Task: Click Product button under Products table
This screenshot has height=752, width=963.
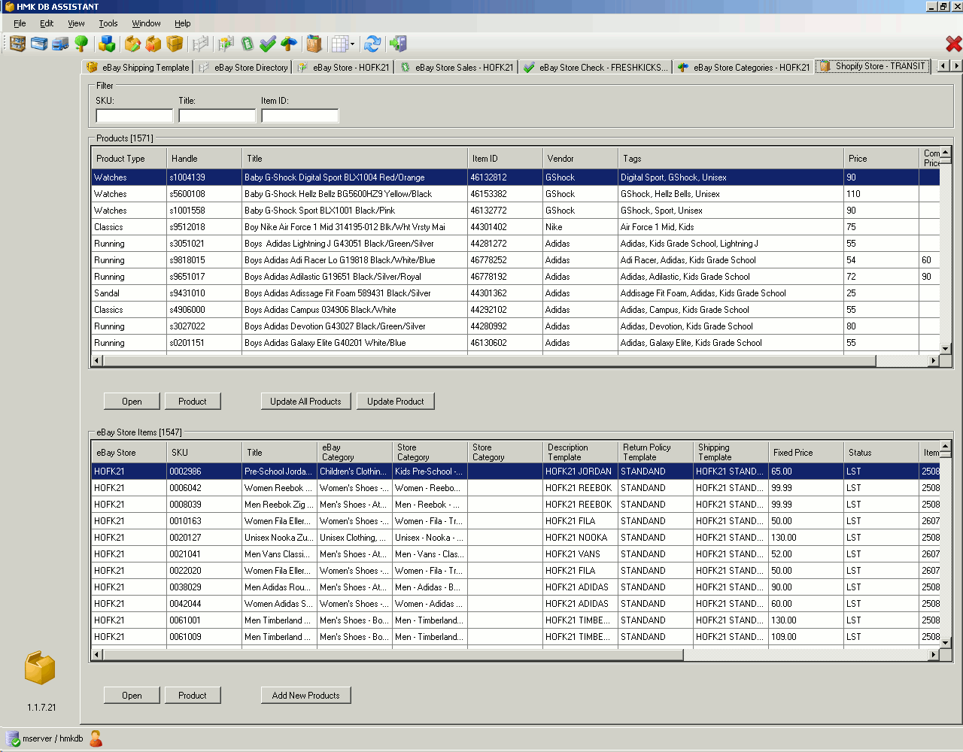Action: pos(193,402)
